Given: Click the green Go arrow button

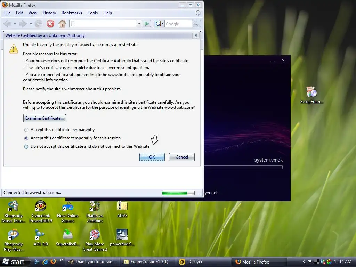Looking at the screenshot, I should [x=147, y=24].
